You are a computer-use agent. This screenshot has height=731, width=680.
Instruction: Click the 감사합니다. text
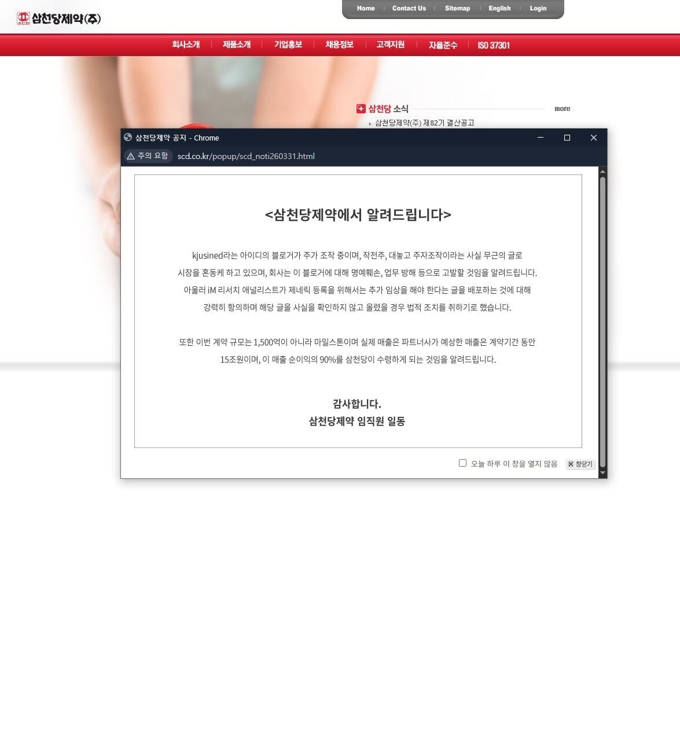pos(356,404)
